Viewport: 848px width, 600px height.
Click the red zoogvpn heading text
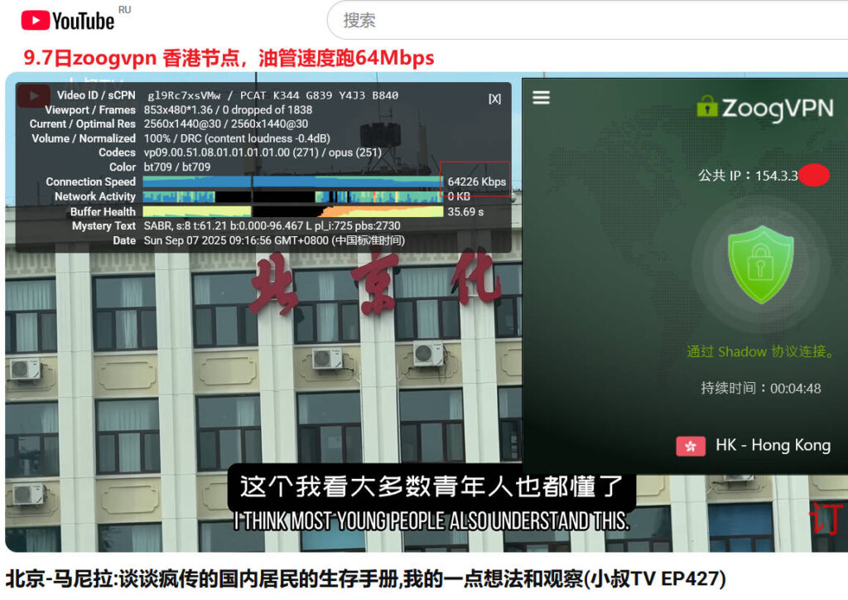tap(229, 58)
